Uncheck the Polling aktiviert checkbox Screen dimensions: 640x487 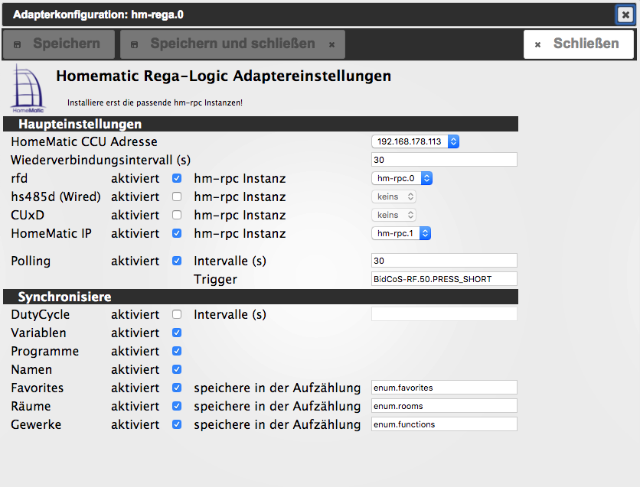coord(177,261)
